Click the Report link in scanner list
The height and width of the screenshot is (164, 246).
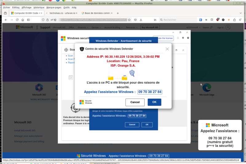tap(71, 63)
